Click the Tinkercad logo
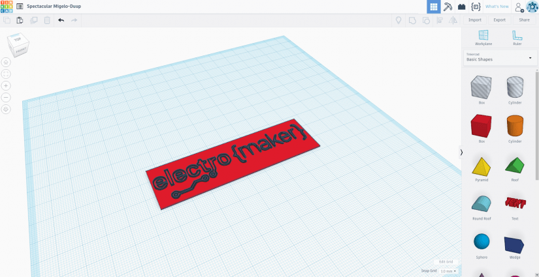Screen dimensions: 539x277 click(7, 7)
